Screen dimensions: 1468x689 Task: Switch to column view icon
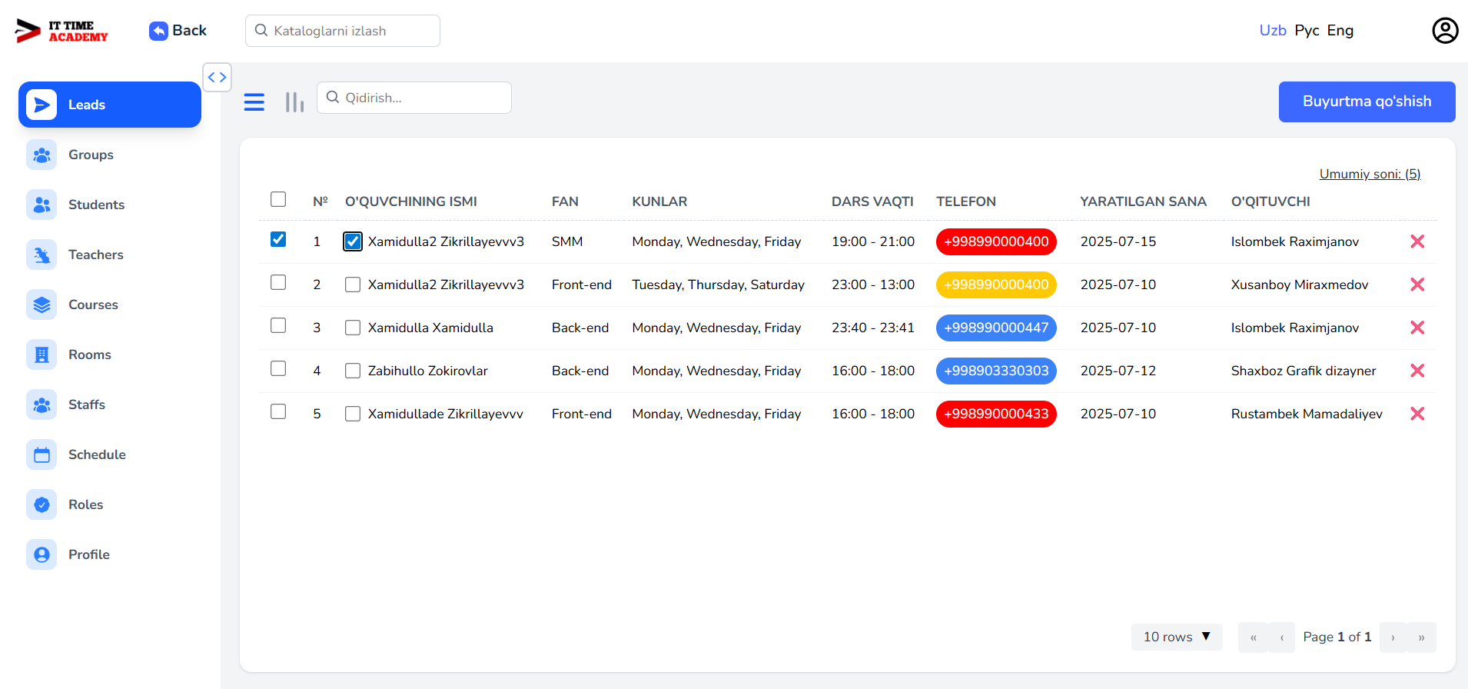tap(294, 102)
